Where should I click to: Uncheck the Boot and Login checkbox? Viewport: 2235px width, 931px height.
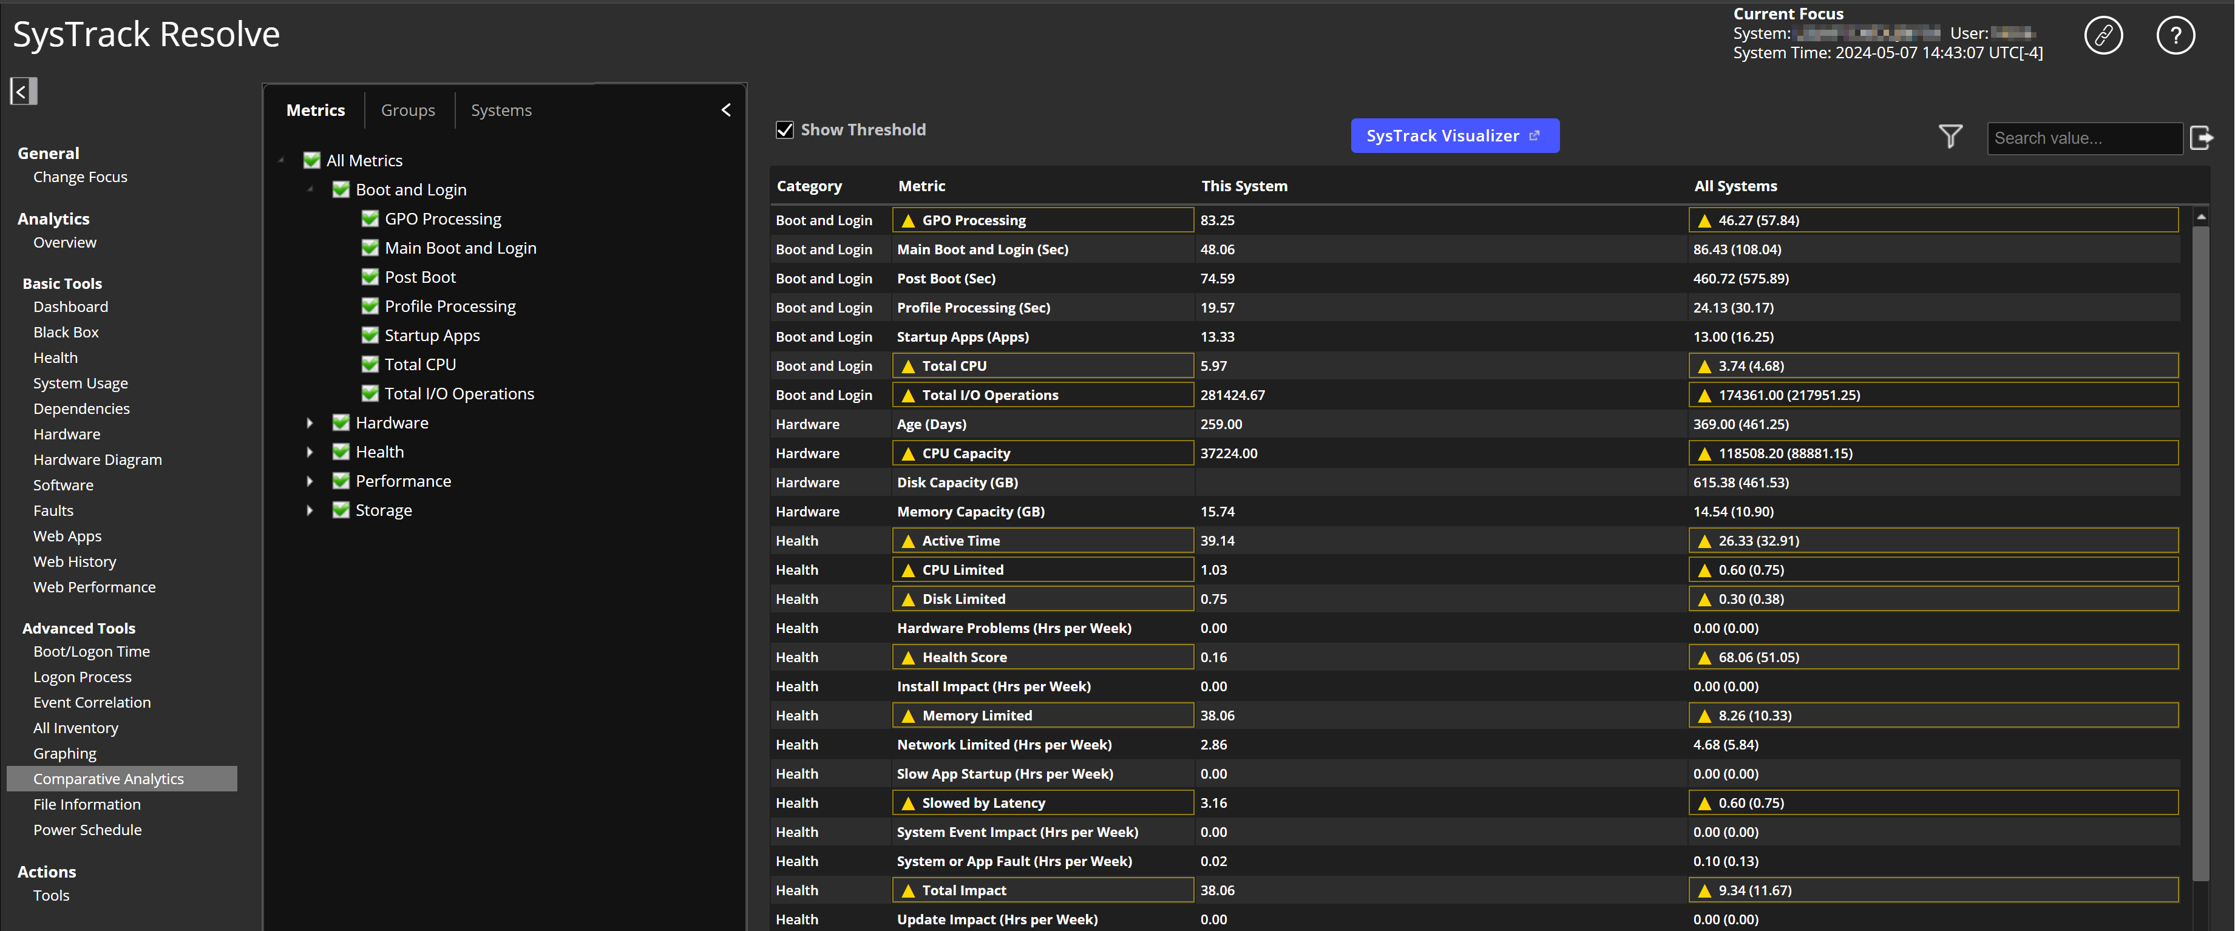pos(341,189)
